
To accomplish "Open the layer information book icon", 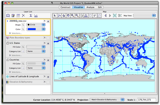I will [8, 16].
